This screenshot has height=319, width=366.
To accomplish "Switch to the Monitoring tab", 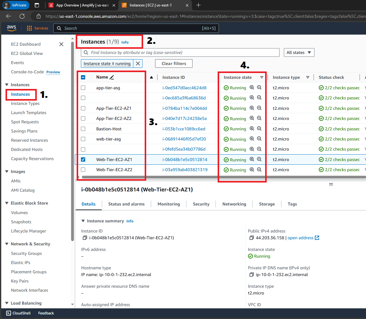I will coord(169,204).
